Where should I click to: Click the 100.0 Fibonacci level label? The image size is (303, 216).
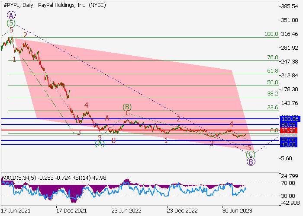(271, 34)
